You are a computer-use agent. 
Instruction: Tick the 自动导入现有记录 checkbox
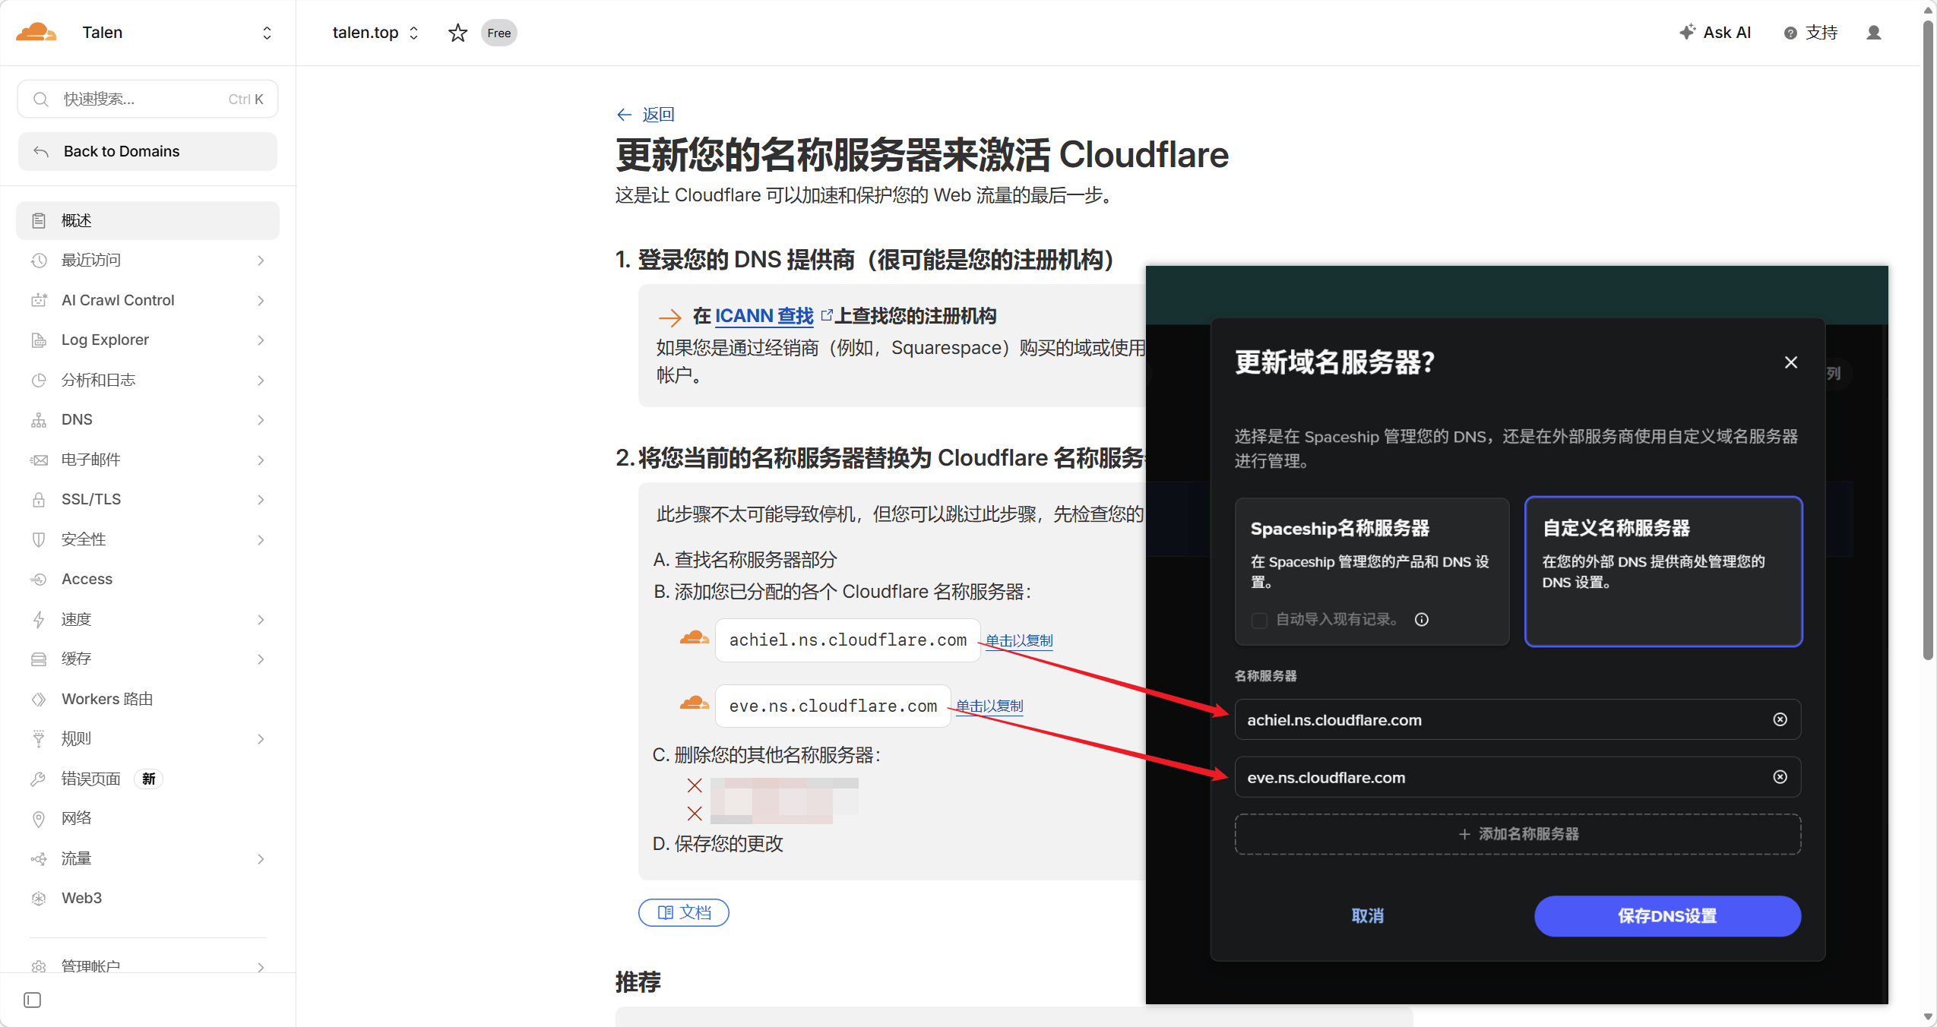[x=1259, y=620]
